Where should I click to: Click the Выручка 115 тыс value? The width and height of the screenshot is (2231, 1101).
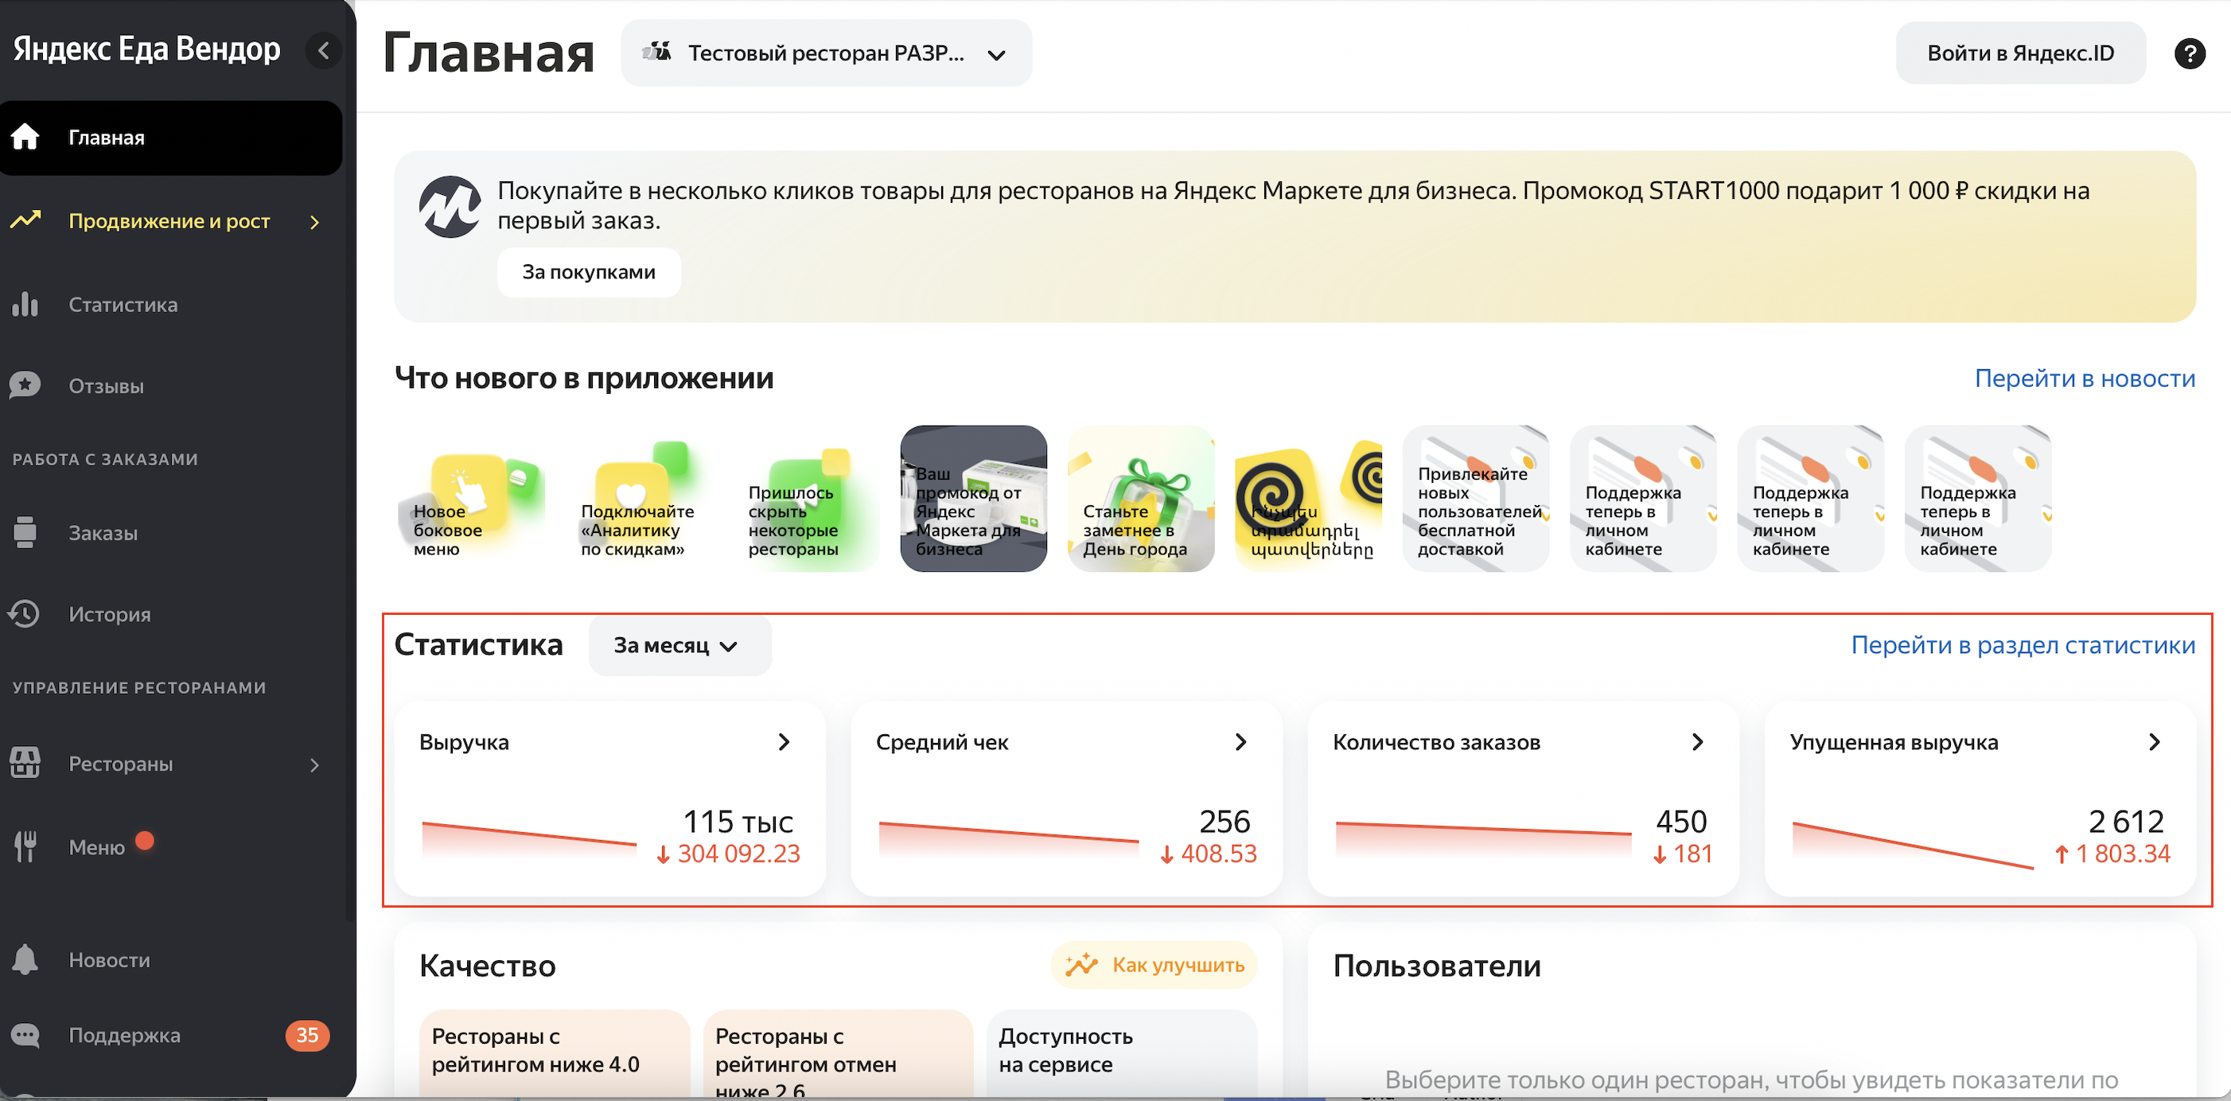pos(738,820)
